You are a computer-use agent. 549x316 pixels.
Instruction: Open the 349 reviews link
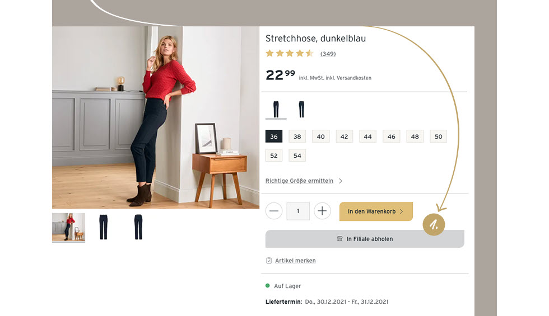328,54
